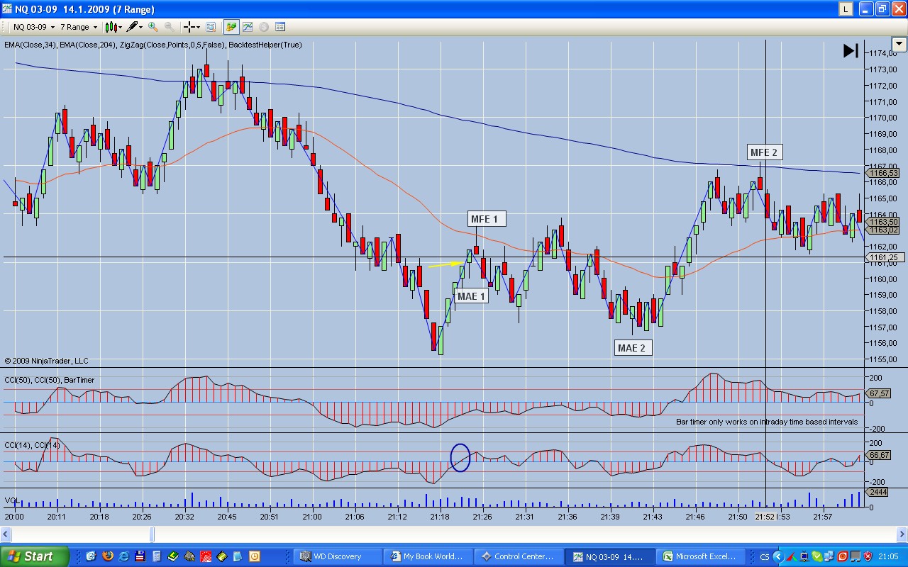Click the horizontal chart scrollbar thumb

point(153,534)
